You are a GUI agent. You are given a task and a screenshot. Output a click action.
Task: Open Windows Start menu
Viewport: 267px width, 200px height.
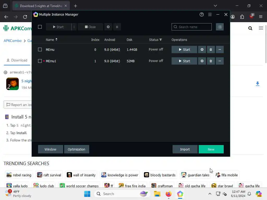87,194
